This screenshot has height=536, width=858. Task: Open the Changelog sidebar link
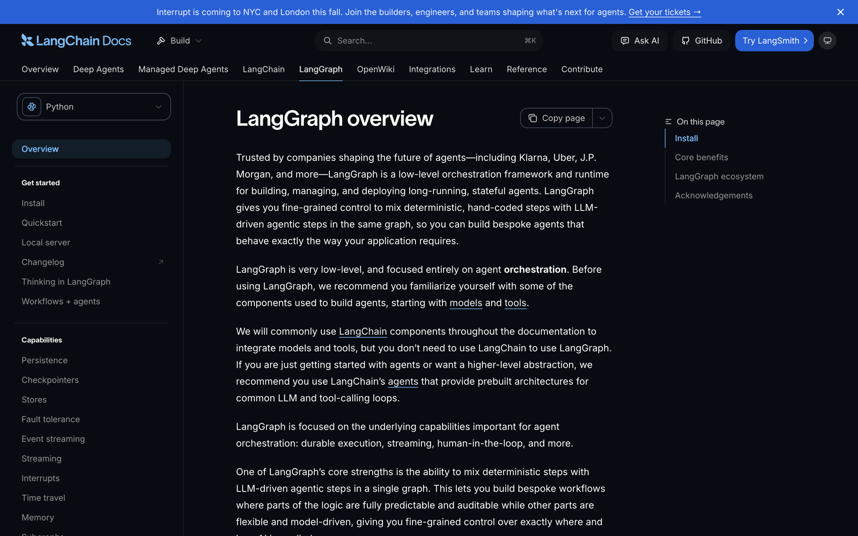43,262
